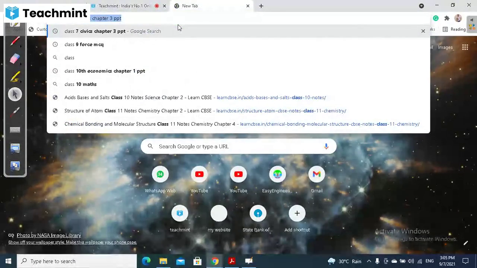Open the WhatsApp Web shortcut
Image resolution: width=477 pixels, height=268 pixels.
pyautogui.click(x=160, y=180)
